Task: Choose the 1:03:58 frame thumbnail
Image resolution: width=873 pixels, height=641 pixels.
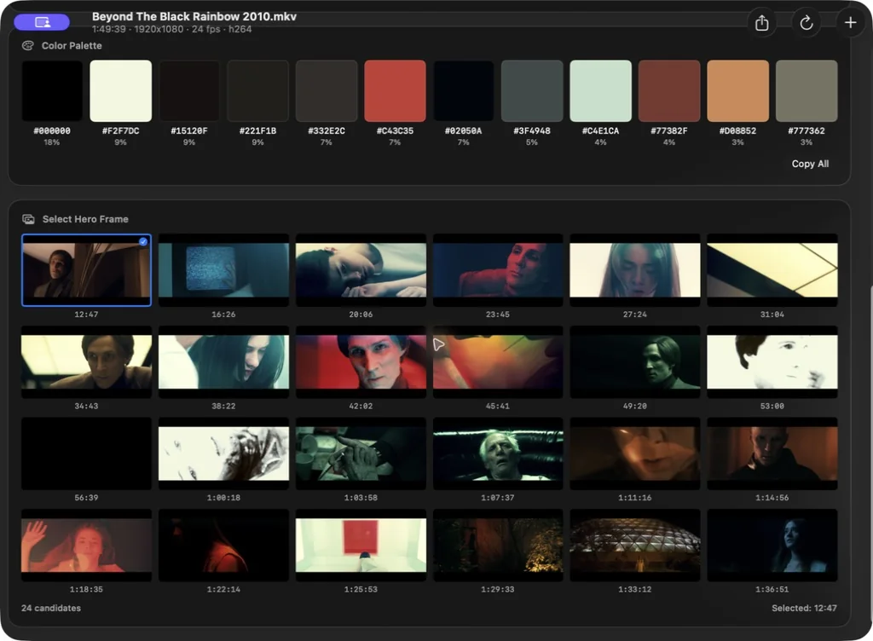Action: coord(361,453)
